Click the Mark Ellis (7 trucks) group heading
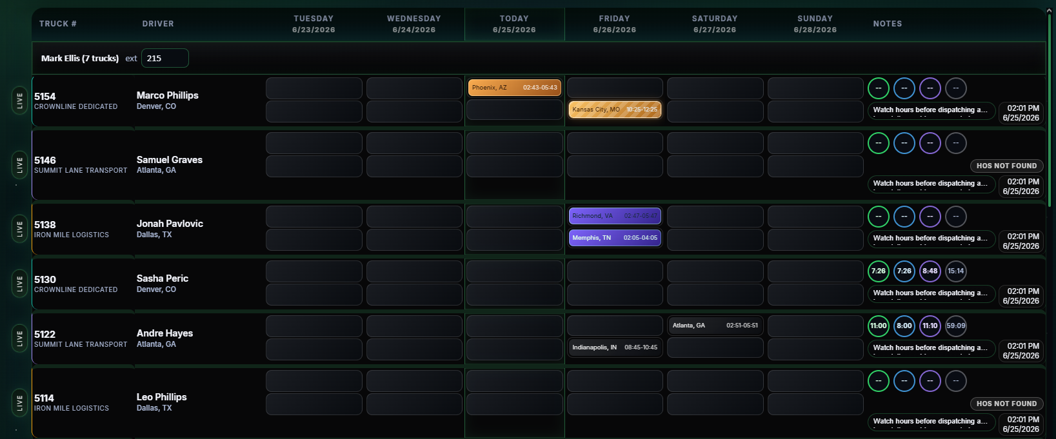 [x=80, y=58]
